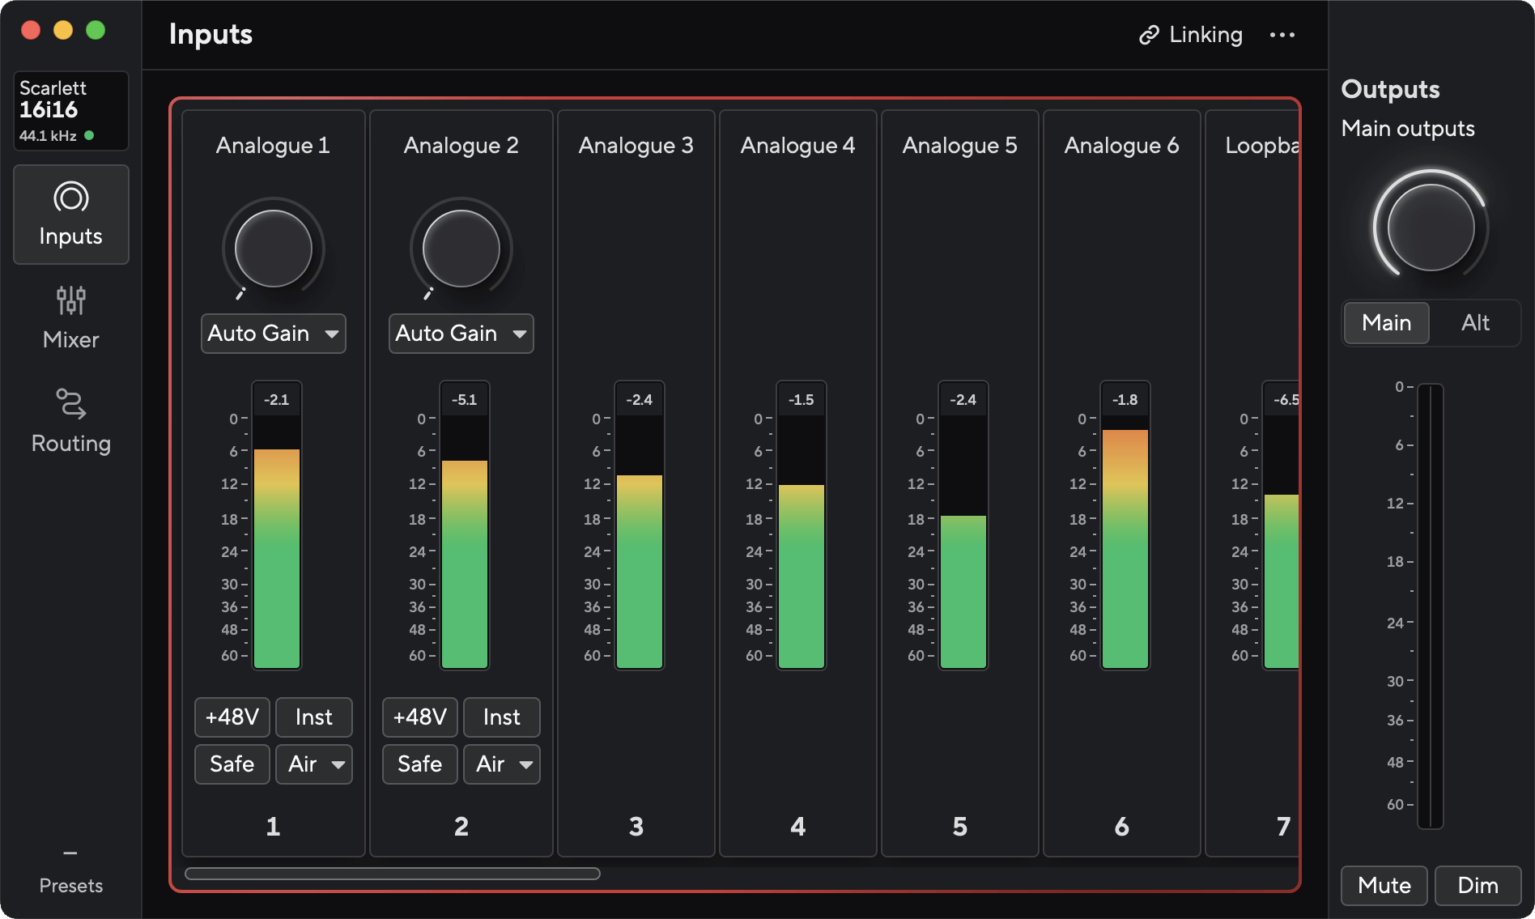Viewport: 1535px width, 919px height.
Task: Click channel number 6 at strip bottom
Action: 1122,827
